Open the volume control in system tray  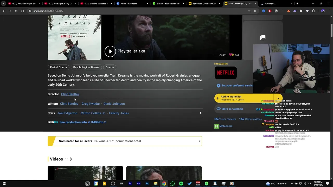tap(304, 184)
